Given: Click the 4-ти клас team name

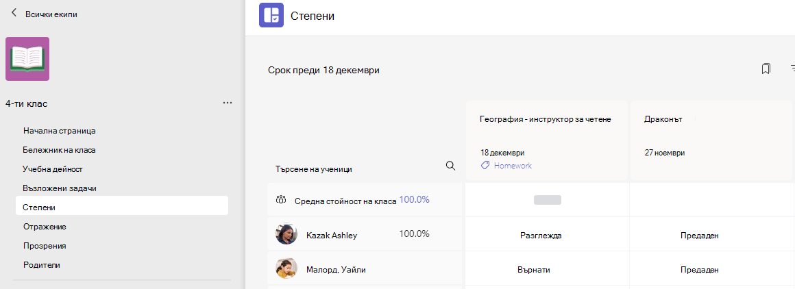Looking at the screenshot, I should (26, 103).
